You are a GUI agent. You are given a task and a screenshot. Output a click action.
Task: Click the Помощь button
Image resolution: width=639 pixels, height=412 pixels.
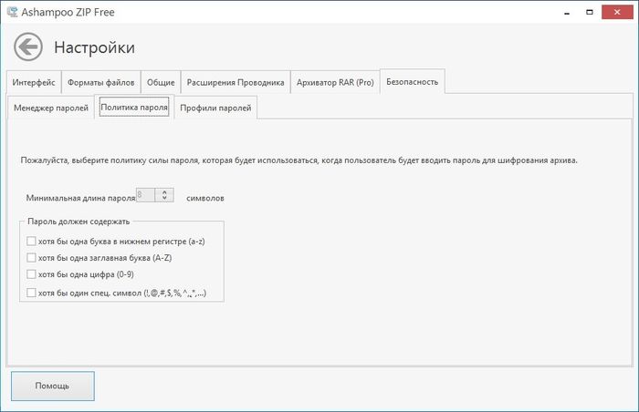52,386
